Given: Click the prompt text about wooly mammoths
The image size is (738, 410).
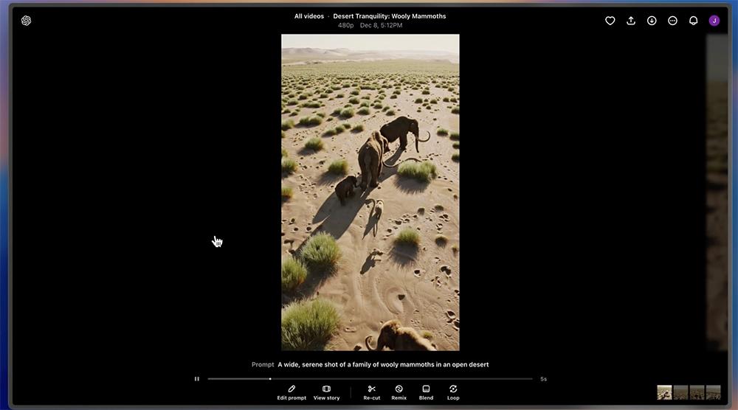Looking at the screenshot, I should pyautogui.click(x=383, y=364).
